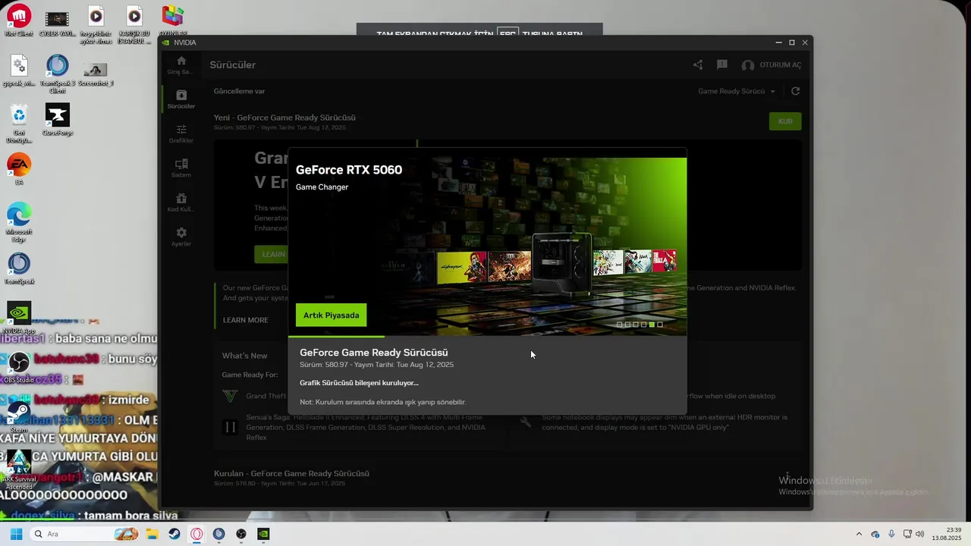Click the 'What's New' section title
This screenshot has width=971, height=546.
coord(244,356)
